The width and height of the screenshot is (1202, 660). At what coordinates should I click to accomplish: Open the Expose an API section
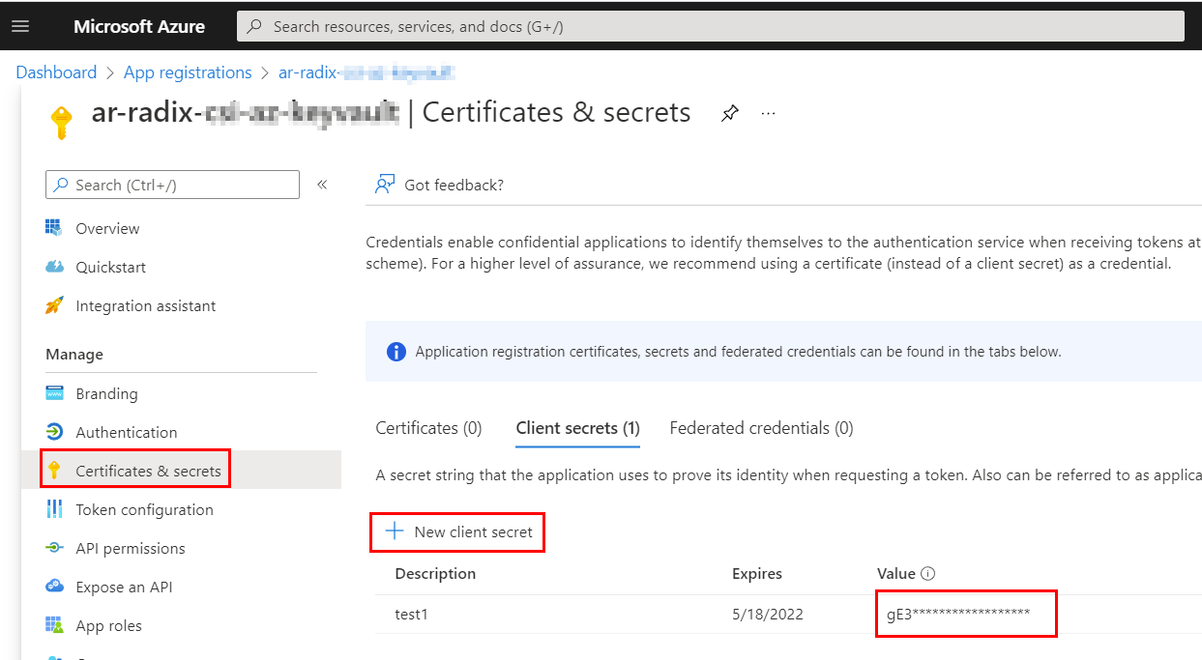(x=124, y=587)
